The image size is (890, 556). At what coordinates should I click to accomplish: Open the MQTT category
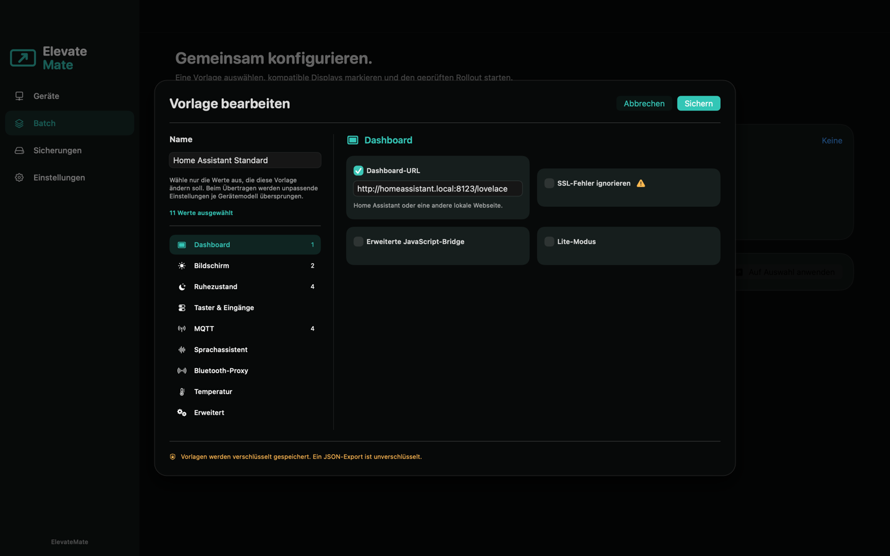(245, 329)
